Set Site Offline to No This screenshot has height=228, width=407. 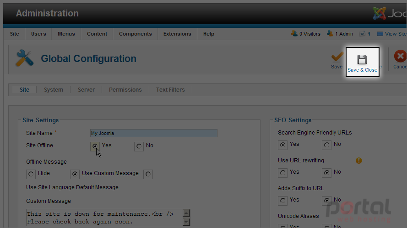pos(139,146)
